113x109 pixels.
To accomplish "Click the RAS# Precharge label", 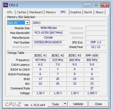I will (19, 74).
